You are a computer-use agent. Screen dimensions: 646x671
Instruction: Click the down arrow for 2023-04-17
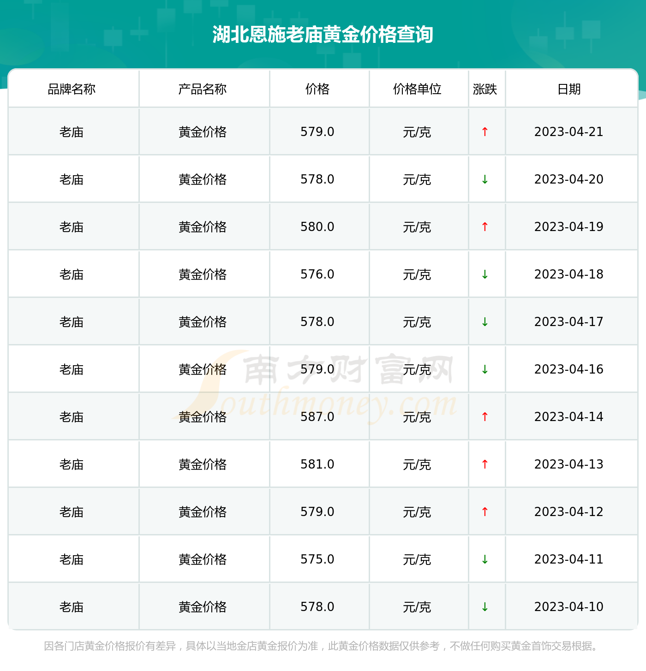[484, 322]
